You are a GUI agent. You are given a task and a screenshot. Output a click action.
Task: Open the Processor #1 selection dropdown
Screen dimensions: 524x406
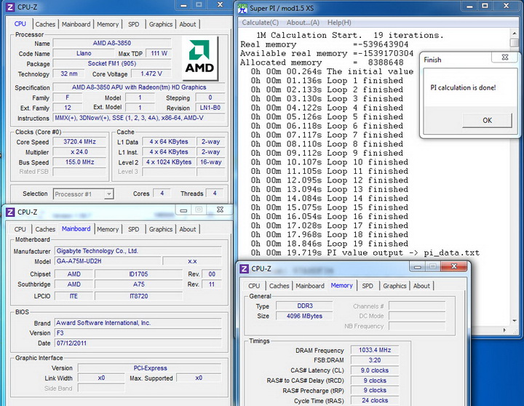(x=84, y=194)
